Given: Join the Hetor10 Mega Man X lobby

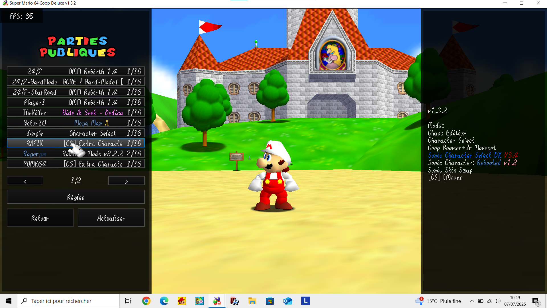Looking at the screenshot, I should pyautogui.click(x=76, y=123).
